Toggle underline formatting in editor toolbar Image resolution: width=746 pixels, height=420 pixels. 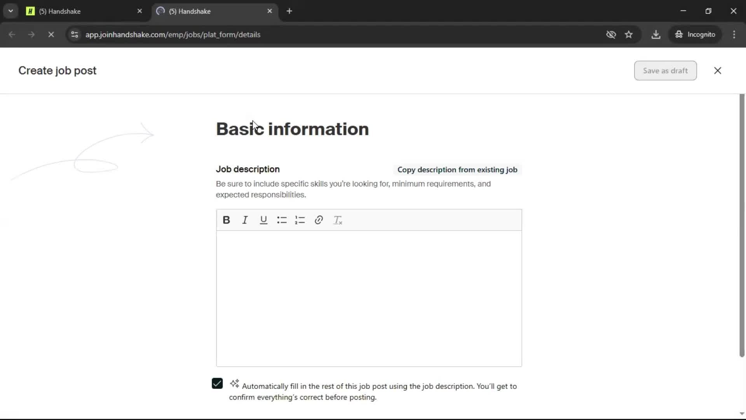263,220
